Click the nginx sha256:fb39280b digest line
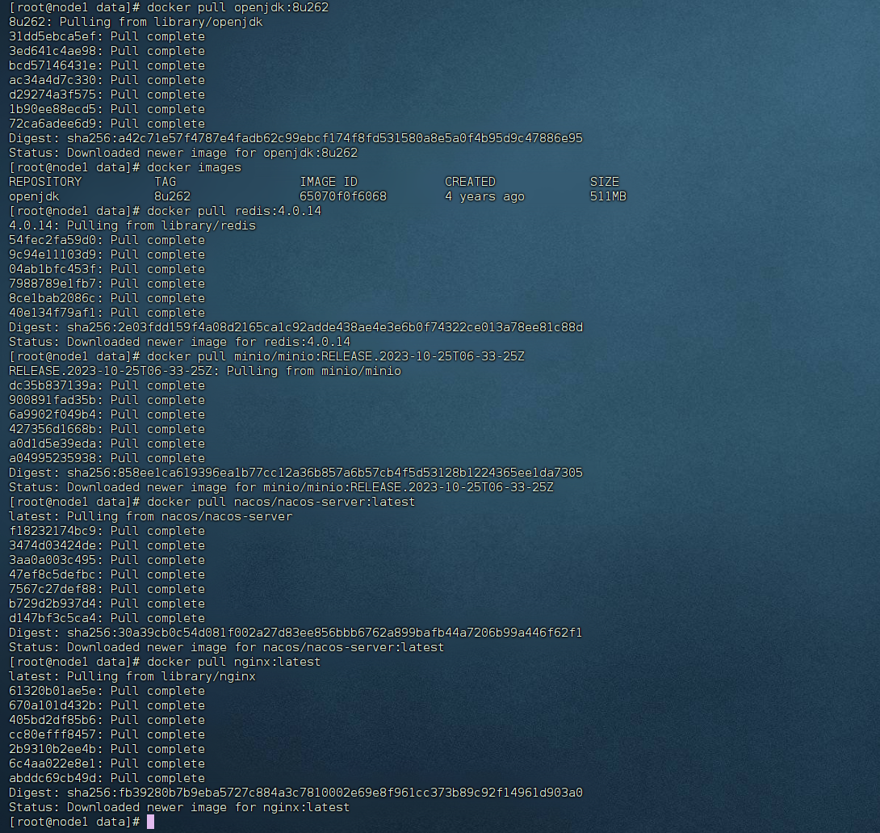This screenshot has height=833, width=880. pos(295,793)
